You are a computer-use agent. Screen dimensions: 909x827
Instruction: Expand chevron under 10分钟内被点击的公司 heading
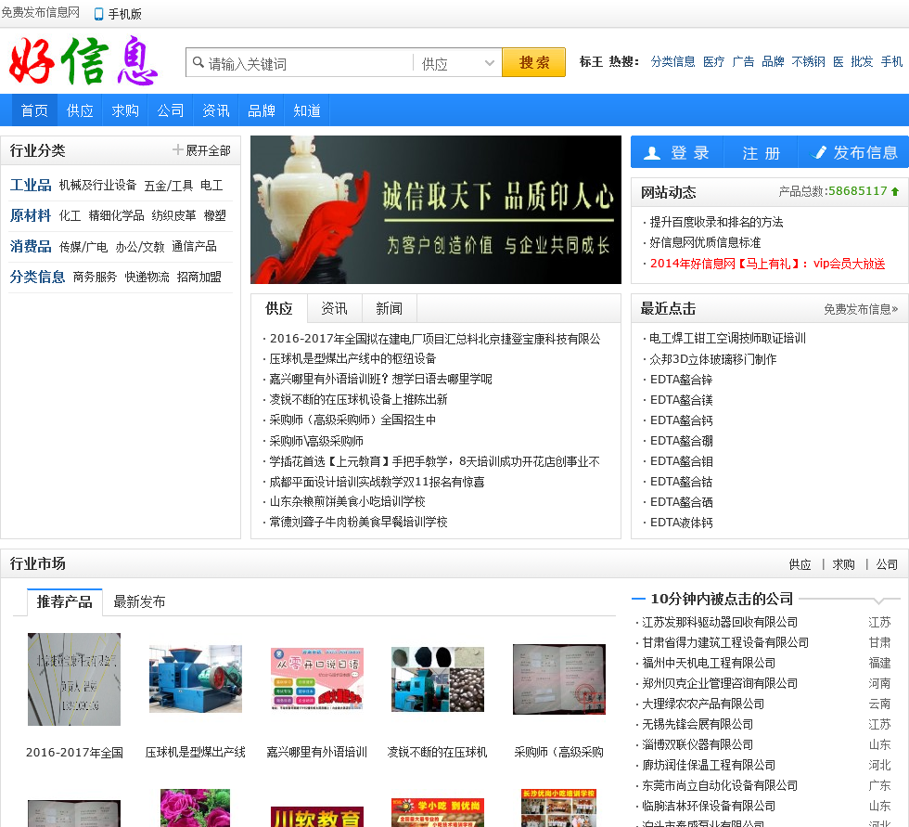(x=879, y=601)
